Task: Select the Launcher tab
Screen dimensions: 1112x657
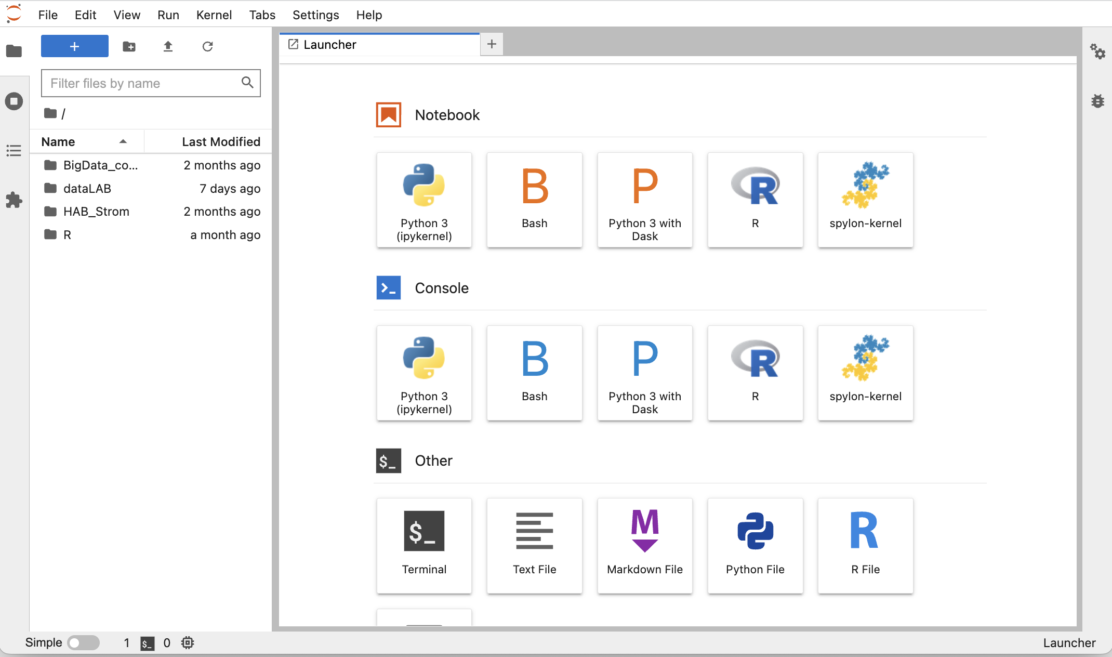Action: [x=379, y=45]
